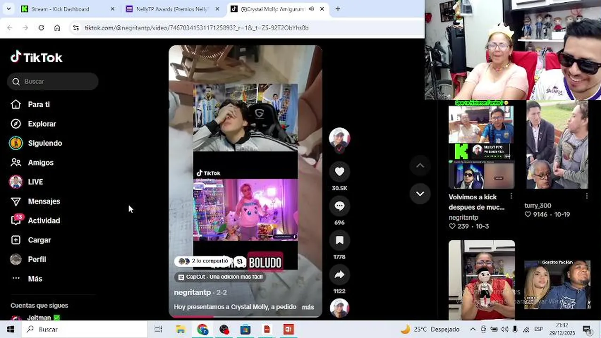Click the CapCut edition tag
The width and height of the screenshot is (601, 338).
point(221,277)
